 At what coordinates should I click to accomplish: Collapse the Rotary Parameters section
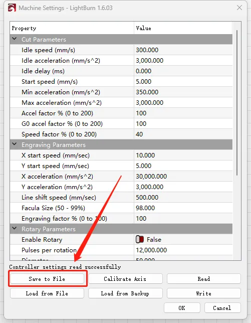[15, 228]
